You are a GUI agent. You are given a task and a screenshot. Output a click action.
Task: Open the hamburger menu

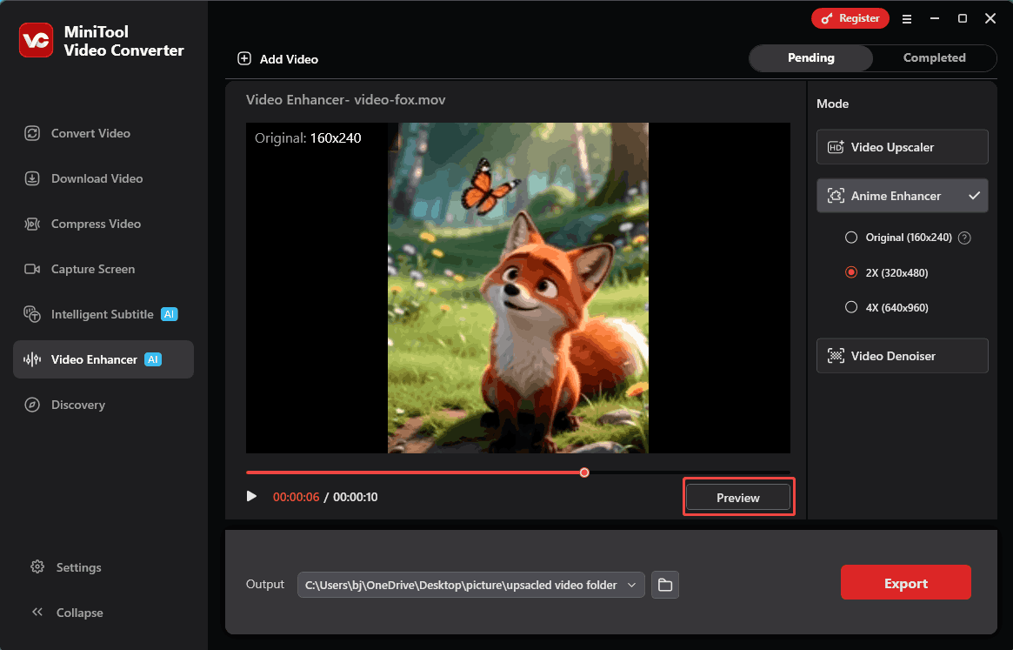(907, 19)
